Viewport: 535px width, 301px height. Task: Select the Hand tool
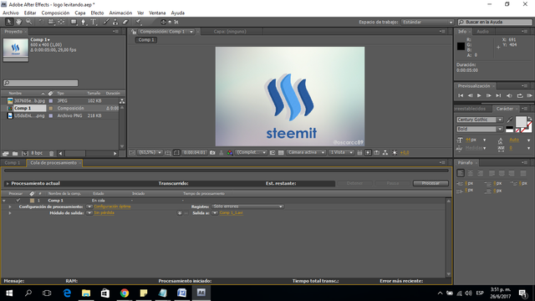tap(18, 22)
